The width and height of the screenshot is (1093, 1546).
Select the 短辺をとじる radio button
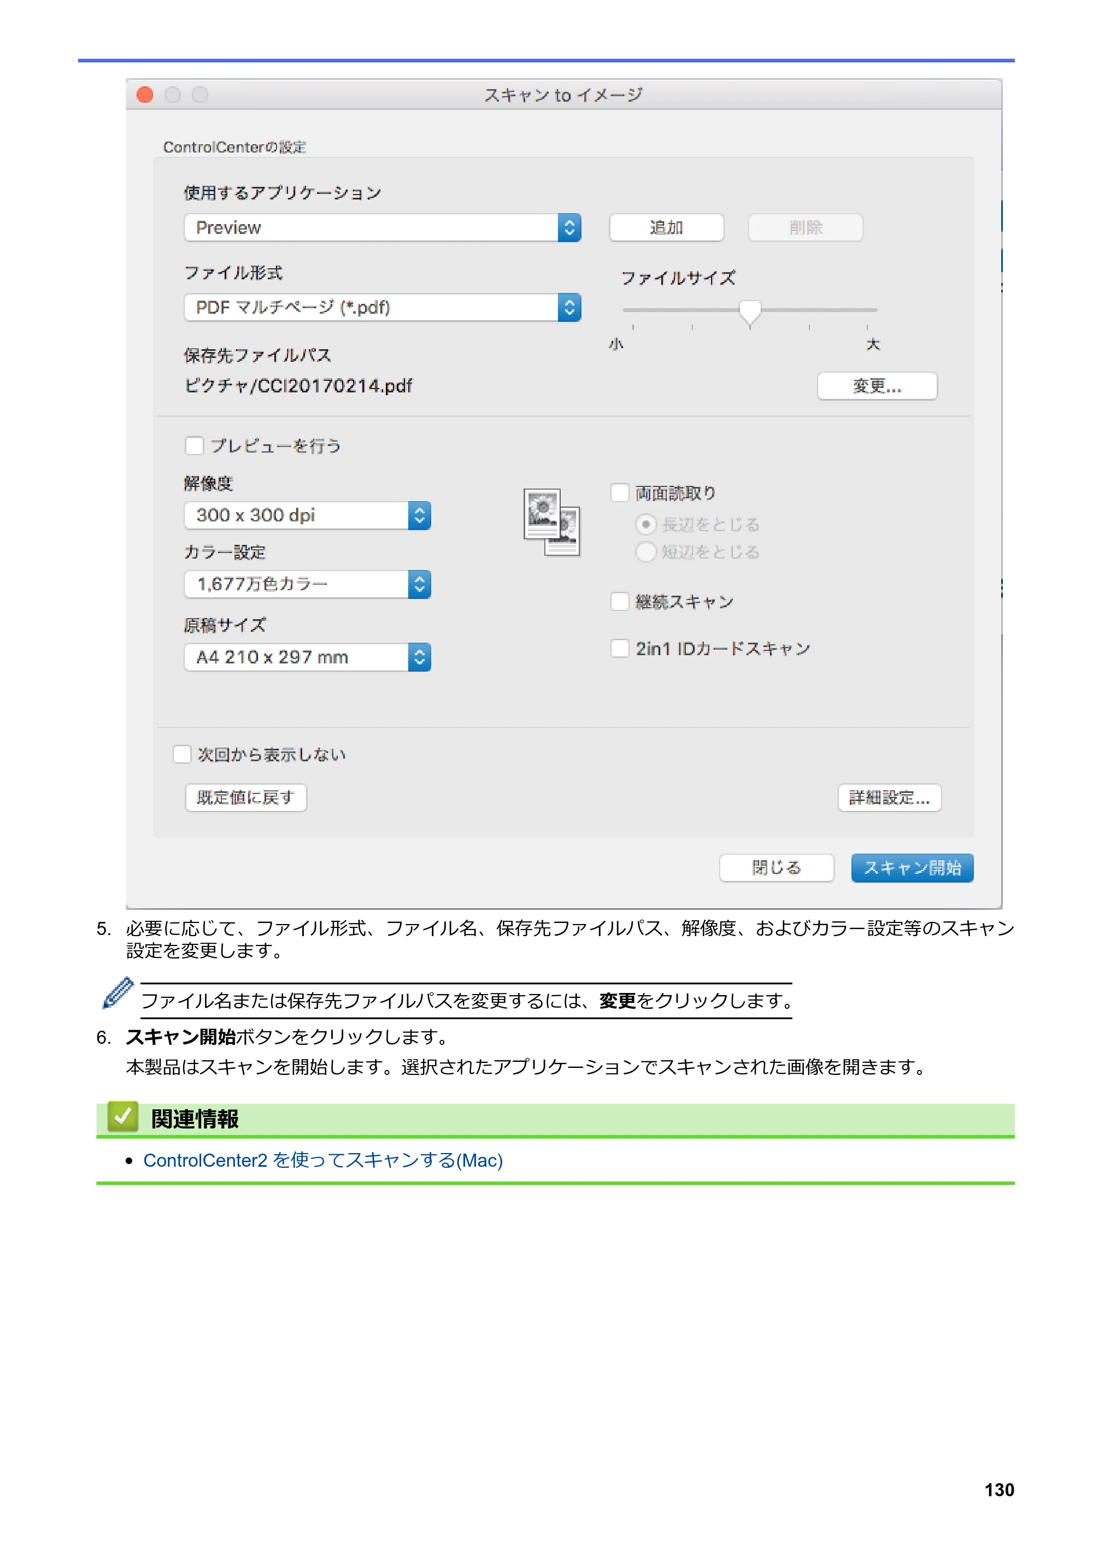[645, 551]
